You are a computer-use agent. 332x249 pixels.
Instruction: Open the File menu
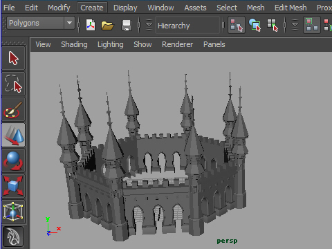tap(9, 8)
